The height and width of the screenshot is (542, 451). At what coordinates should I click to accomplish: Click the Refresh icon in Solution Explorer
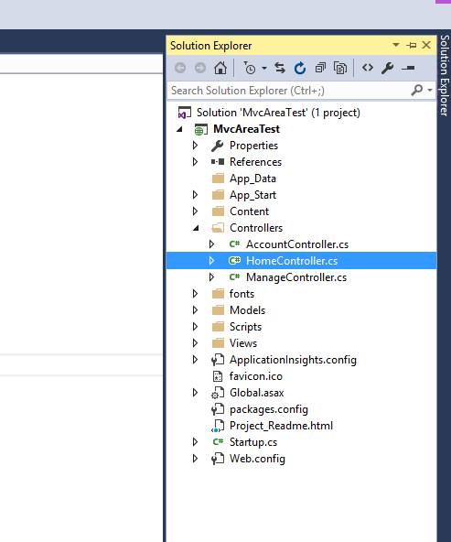[300, 68]
